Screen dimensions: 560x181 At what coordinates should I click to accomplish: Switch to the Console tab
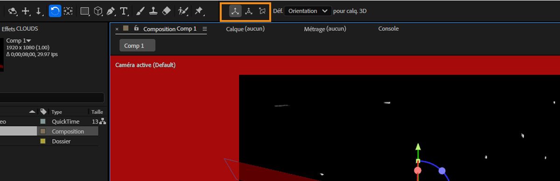[388, 29]
